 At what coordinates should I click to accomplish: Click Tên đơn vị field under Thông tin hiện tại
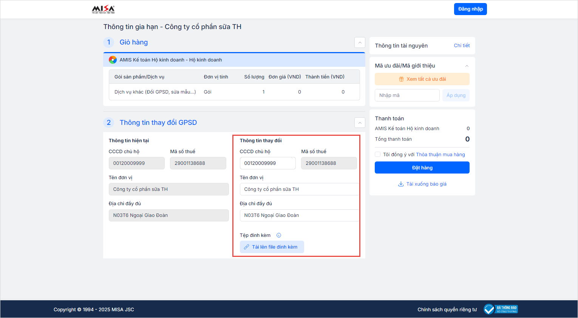pos(168,189)
